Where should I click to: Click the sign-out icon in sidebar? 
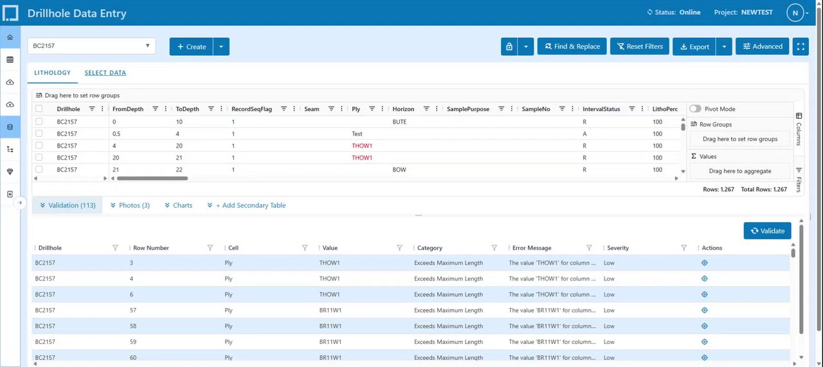coord(10,194)
